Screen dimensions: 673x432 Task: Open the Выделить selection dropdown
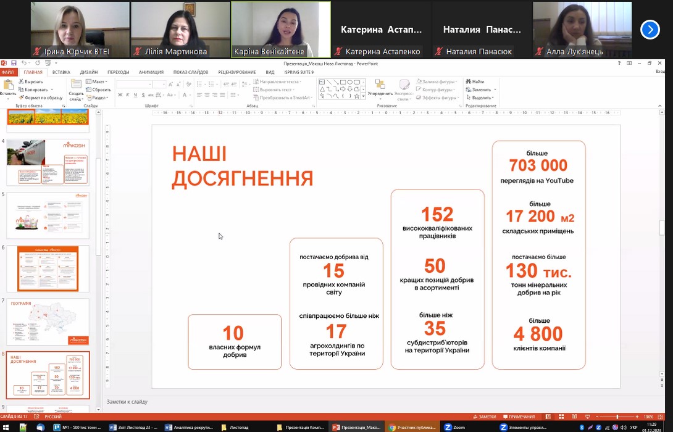(482, 98)
